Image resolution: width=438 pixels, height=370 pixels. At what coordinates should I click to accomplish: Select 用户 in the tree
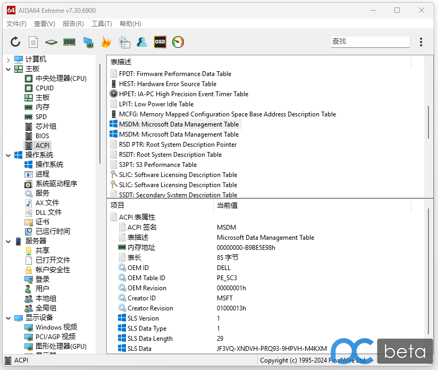point(37,289)
